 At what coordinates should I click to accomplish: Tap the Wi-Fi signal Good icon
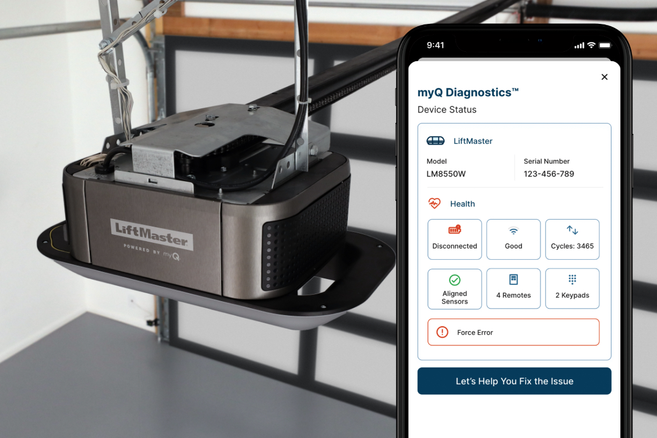513,231
